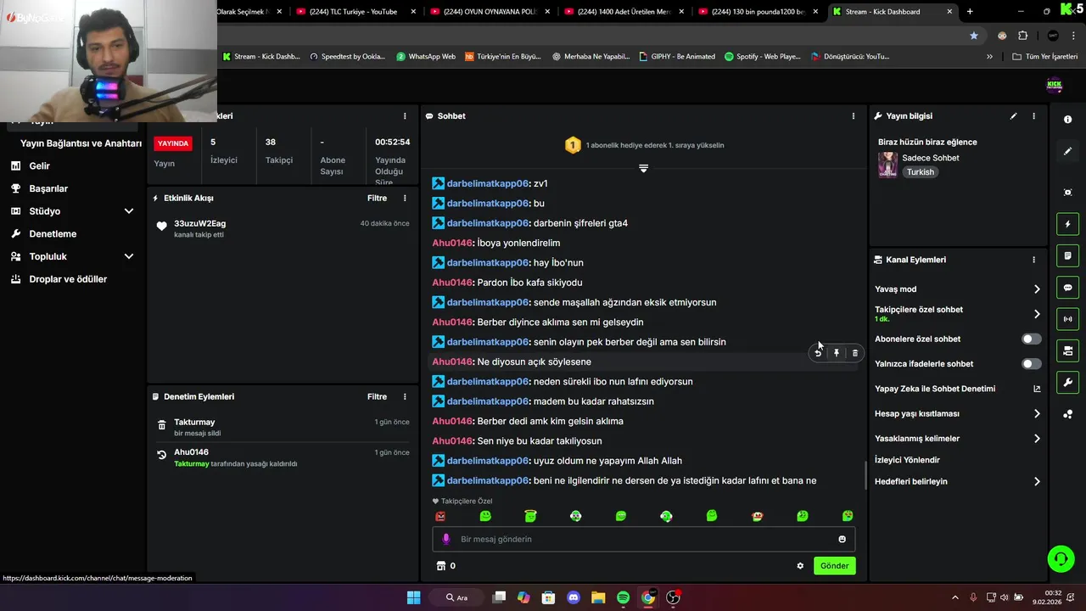The width and height of the screenshot is (1086, 611).
Task: Open Yayın Bağlantısı ve Anahtarı menu item
Action: pyautogui.click(x=81, y=143)
